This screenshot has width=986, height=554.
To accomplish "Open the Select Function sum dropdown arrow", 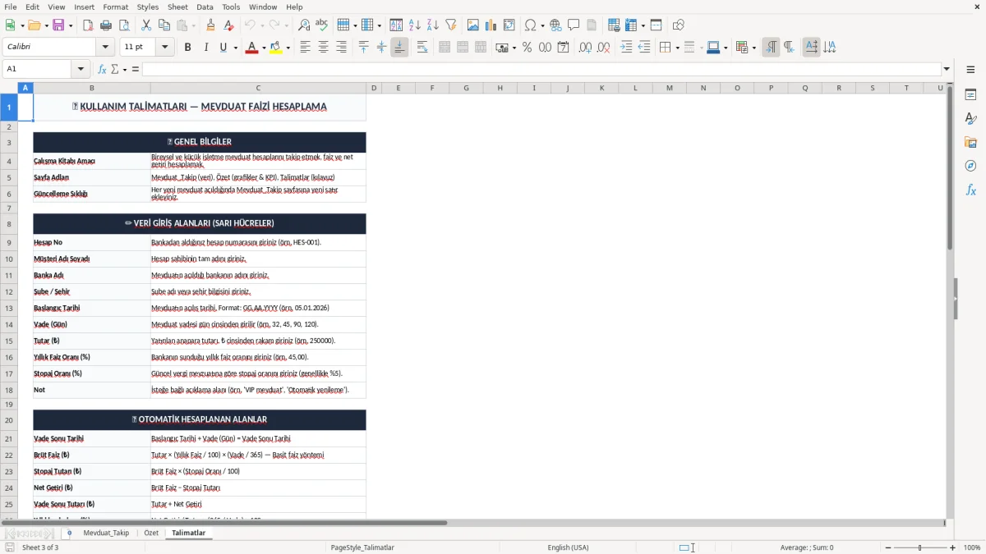I will (x=125, y=69).
